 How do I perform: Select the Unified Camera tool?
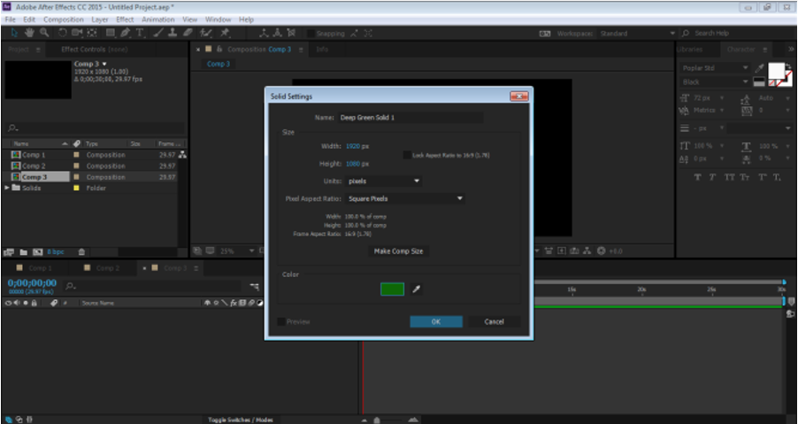click(x=77, y=33)
